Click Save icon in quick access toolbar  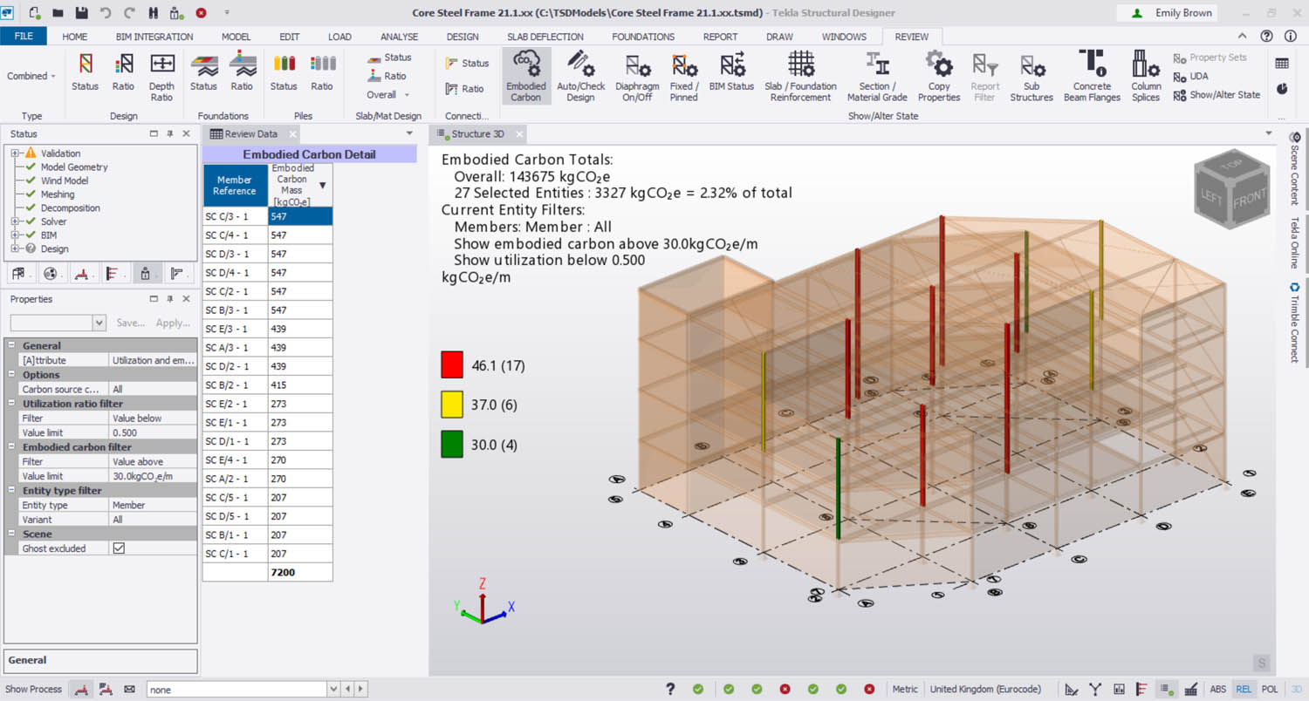pyautogui.click(x=81, y=13)
